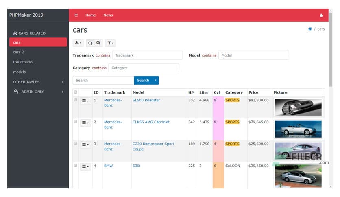The image size is (340, 197).
Task: Open row actions menu for SL500 Roadster
Action: pyautogui.click(x=85, y=101)
